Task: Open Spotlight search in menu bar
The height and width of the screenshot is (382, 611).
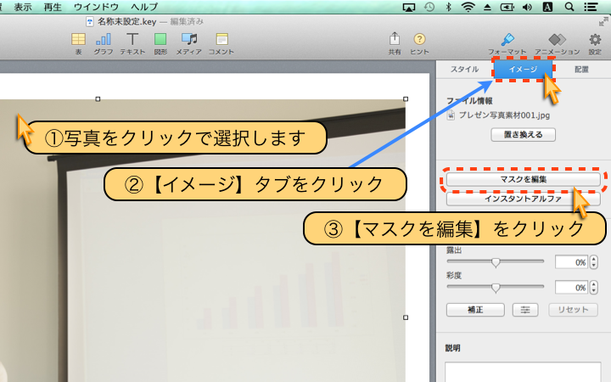Action: [569, 7]
